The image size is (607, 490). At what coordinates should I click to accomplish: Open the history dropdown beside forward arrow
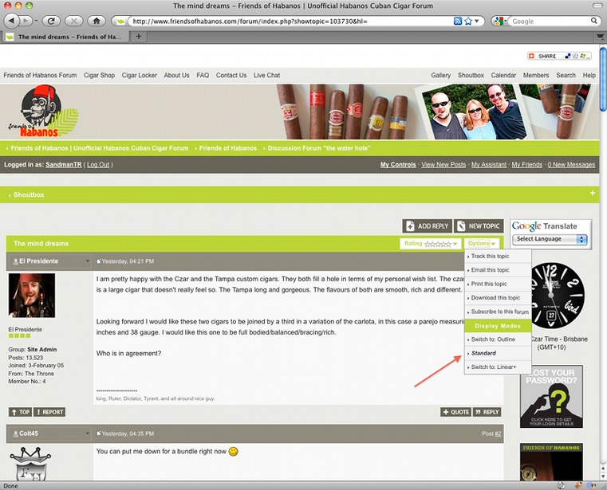click(36, 21)
